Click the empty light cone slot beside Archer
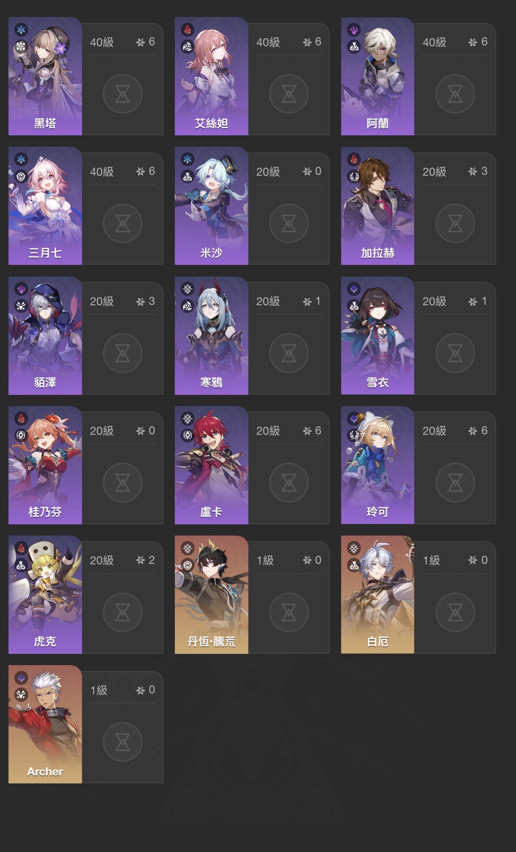Viewport: 516px width, 852px height. coord(122,742)
